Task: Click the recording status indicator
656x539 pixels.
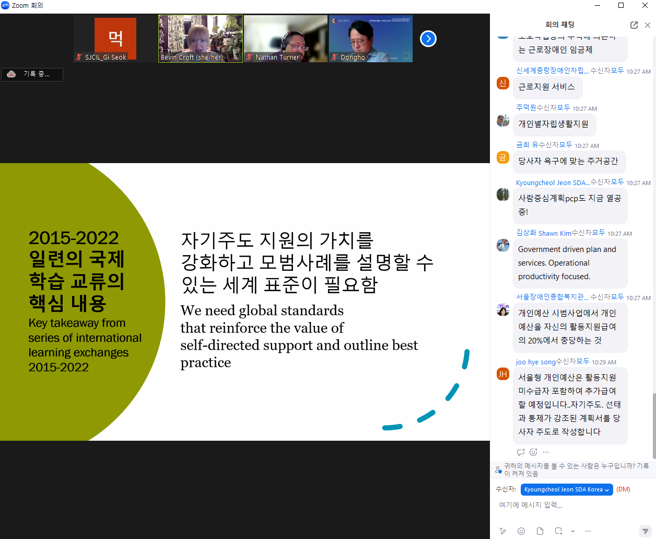Action: click(32, 74)
